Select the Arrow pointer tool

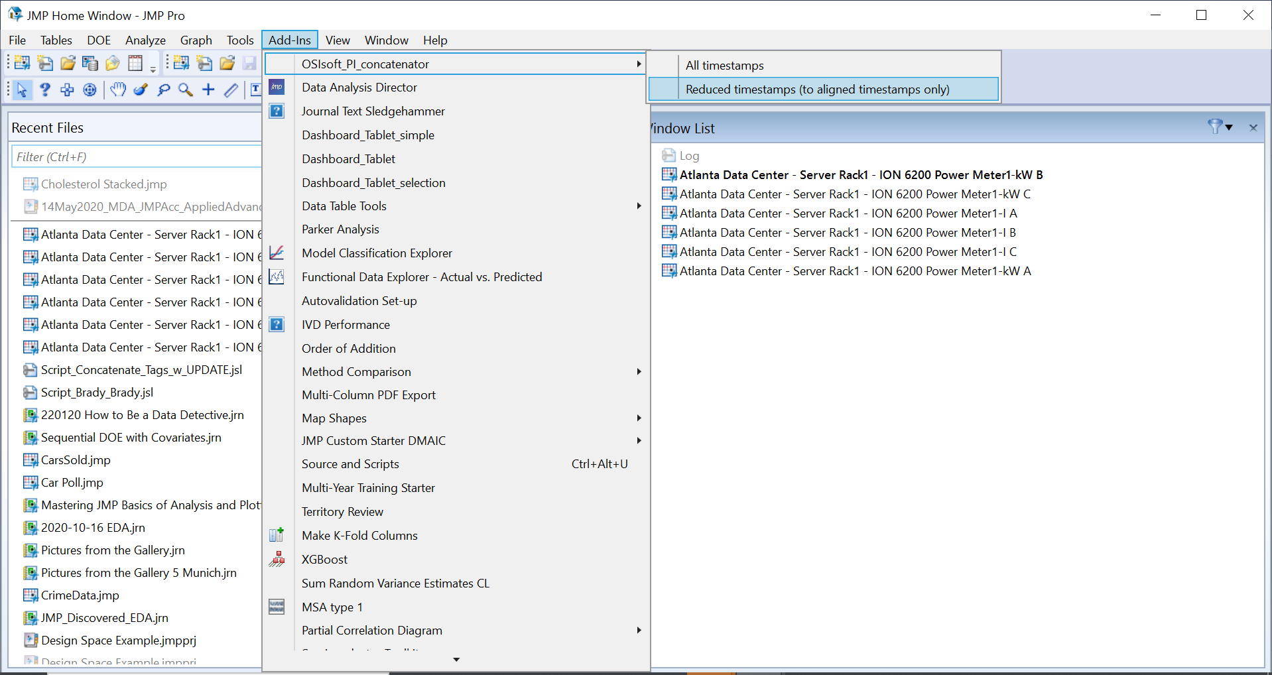pos(22,90)
